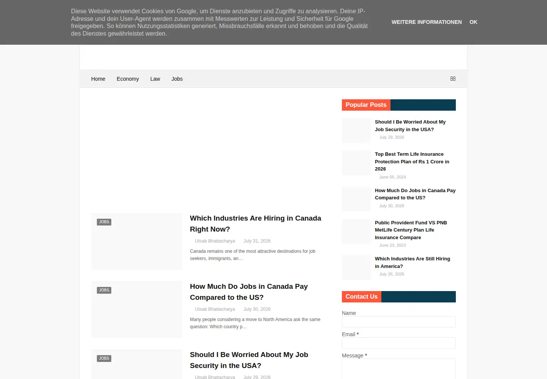Open popular post 'Top Best Term Life Insurance Protection Plan'
Image resolution: width=547 pixels, height=379 pixels.
coord(412,161)
